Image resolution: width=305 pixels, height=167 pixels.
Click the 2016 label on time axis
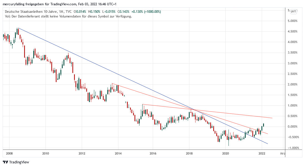153,153
